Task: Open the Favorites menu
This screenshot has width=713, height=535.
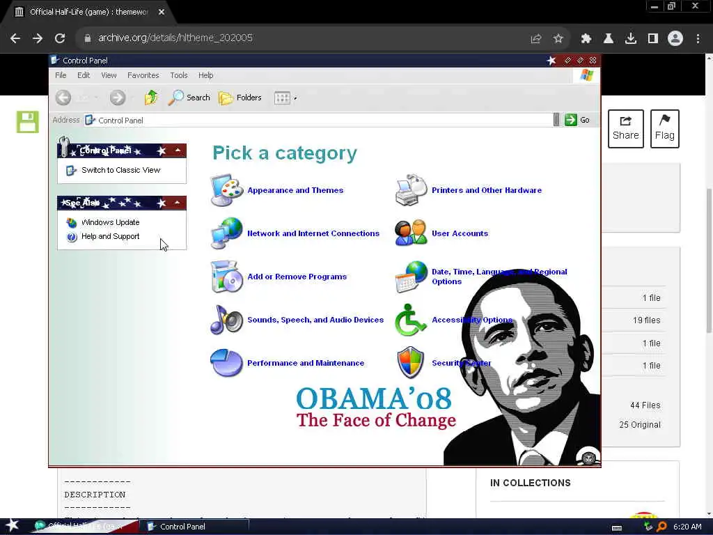Action: tap(143, 75)
